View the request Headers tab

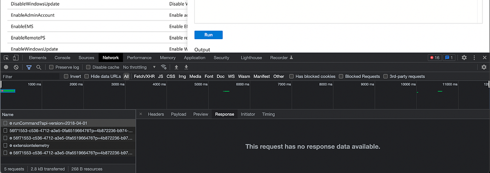[156, 114]
